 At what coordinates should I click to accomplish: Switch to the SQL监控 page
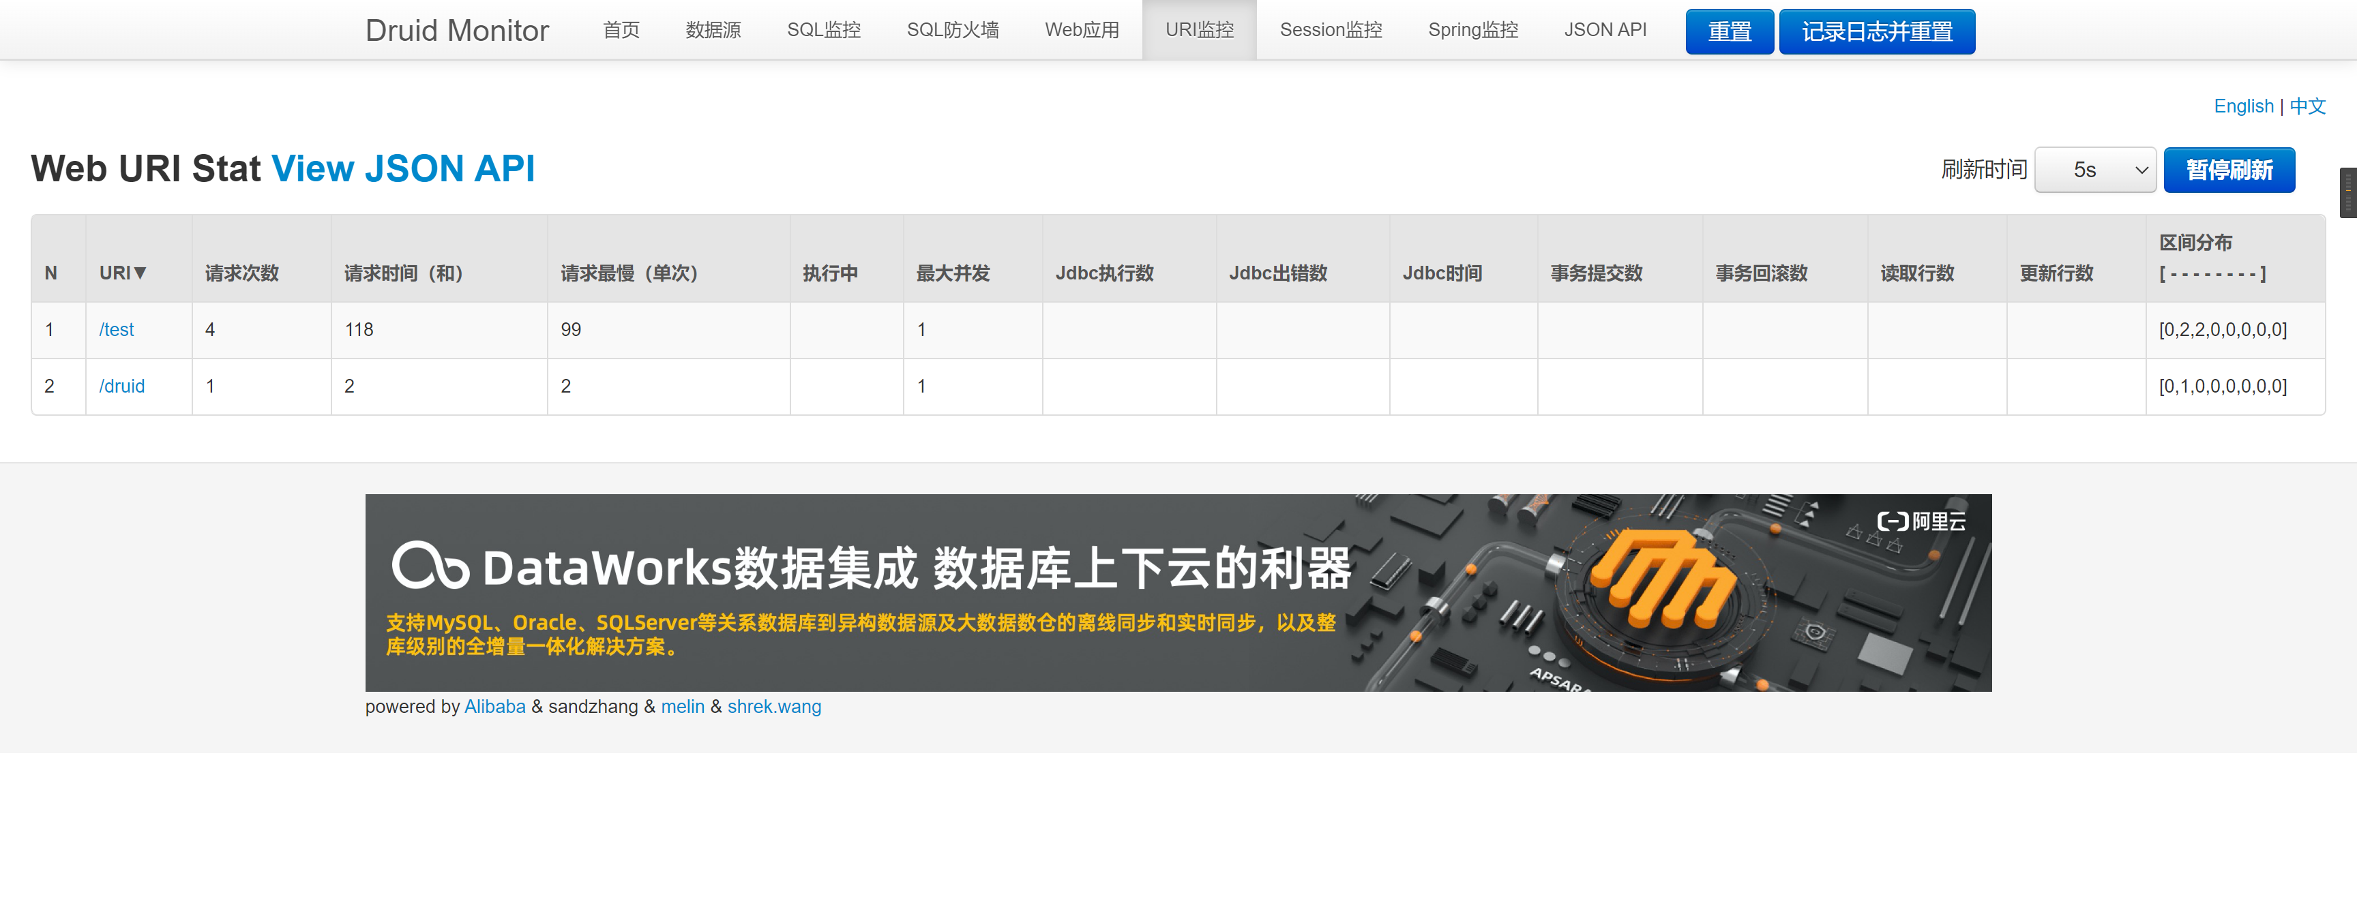point(823,30)
